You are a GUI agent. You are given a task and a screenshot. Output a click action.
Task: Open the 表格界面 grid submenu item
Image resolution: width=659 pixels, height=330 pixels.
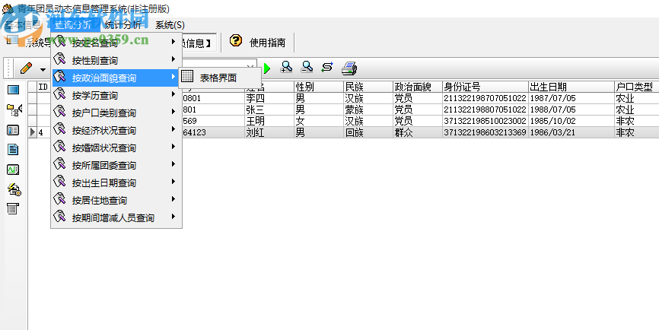coord(220,78)
